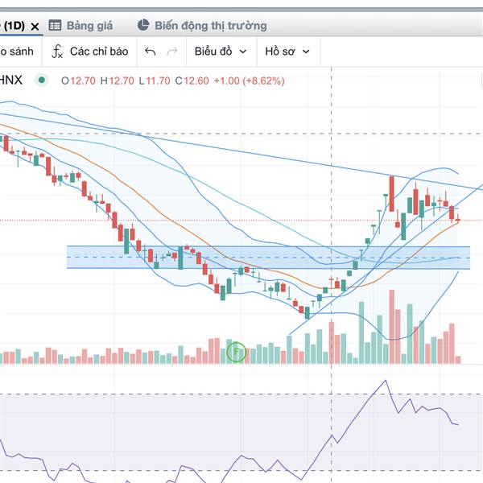483x483 pixels.
Task: Click the fx indicators icon
Action: 57,52
